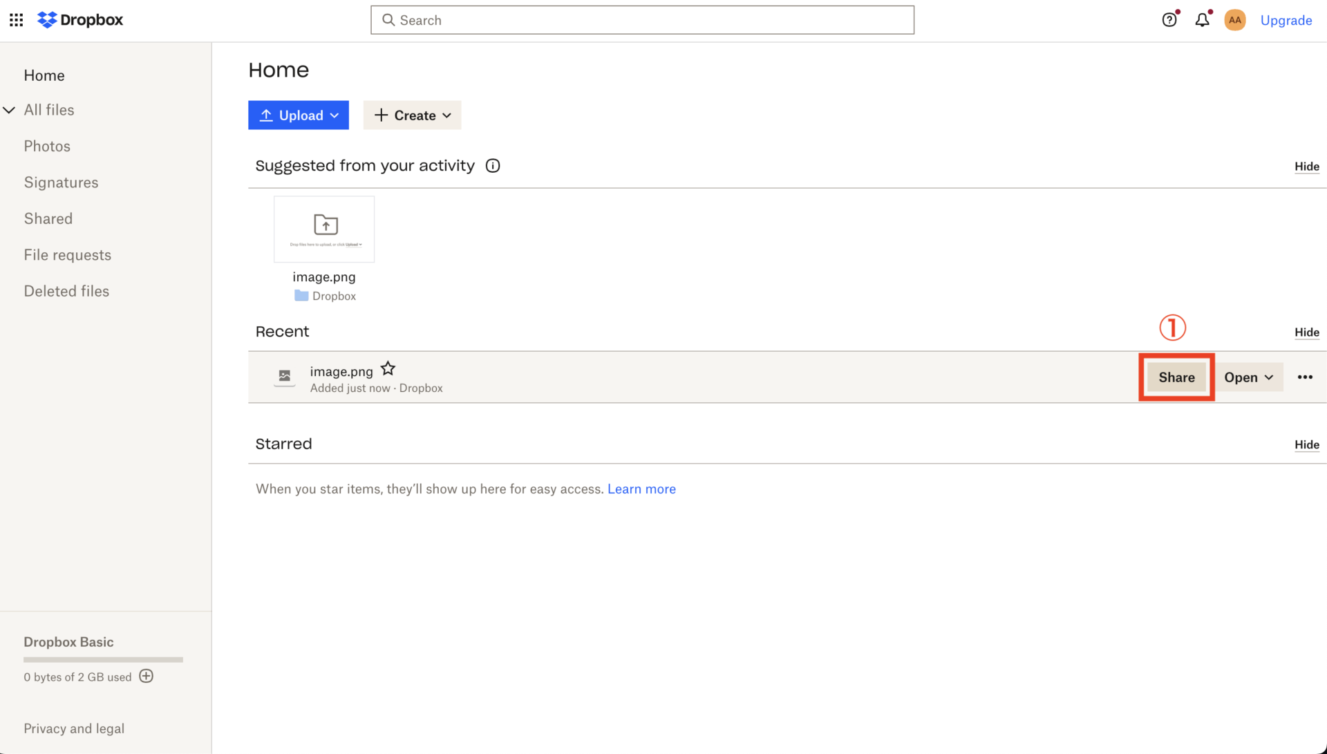Image resolution: width=1327 pixels, height=754 pixels.
Task: Collapse the All files sidebar section
Action: click(9, 109)
